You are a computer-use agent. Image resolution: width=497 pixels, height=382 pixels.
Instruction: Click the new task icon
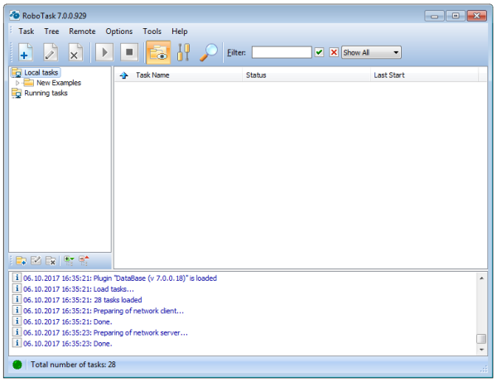[x=25, y=52]
